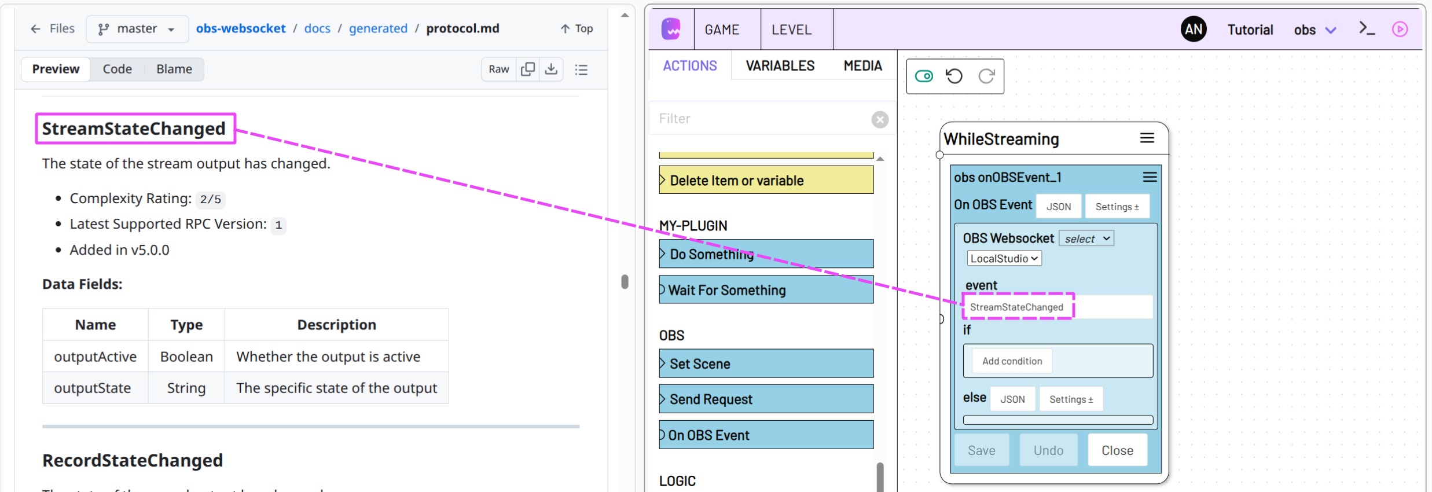The height and width of the screenshot is (492, 1432).
Task: Download the raw protocol.md file
Action: tap(551, 69)
